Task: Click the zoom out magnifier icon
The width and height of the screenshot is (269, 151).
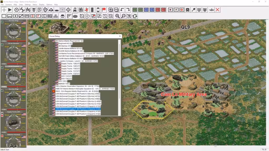Action: [123, 16]
